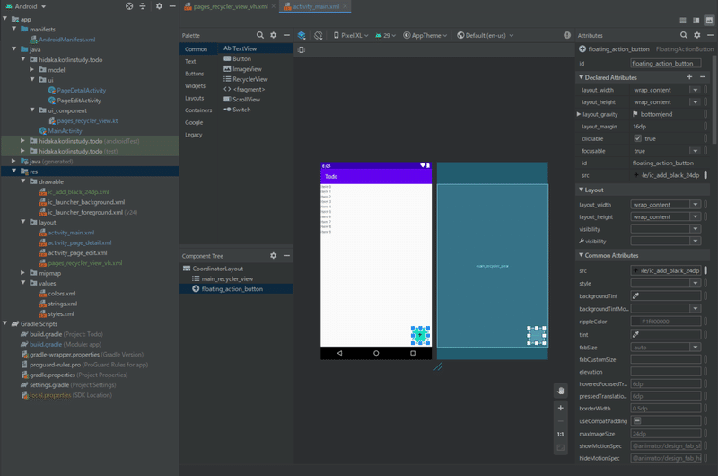Toggle the clickable checkbox
The image size is (718, 476).
pos(637,138)
